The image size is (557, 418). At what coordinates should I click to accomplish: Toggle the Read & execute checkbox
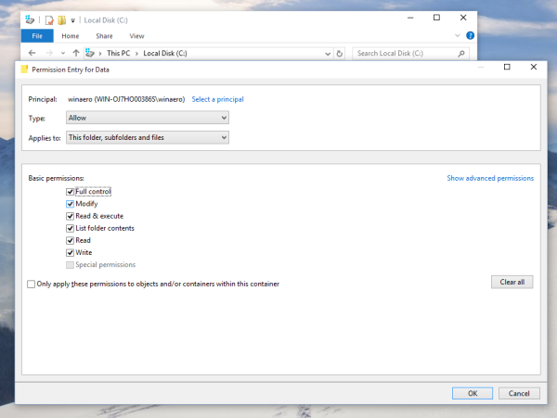point(70,216)
